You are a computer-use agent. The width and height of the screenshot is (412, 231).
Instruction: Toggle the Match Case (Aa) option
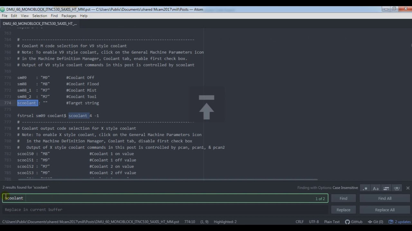[376, 188]
